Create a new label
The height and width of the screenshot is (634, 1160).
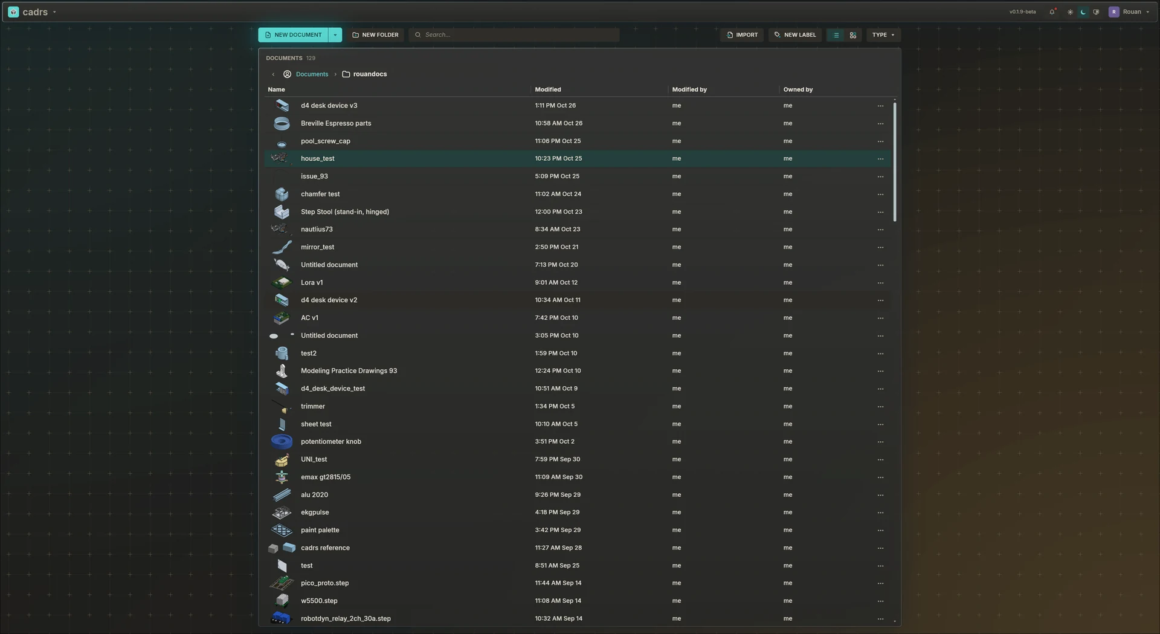click(x=795, y=35)
